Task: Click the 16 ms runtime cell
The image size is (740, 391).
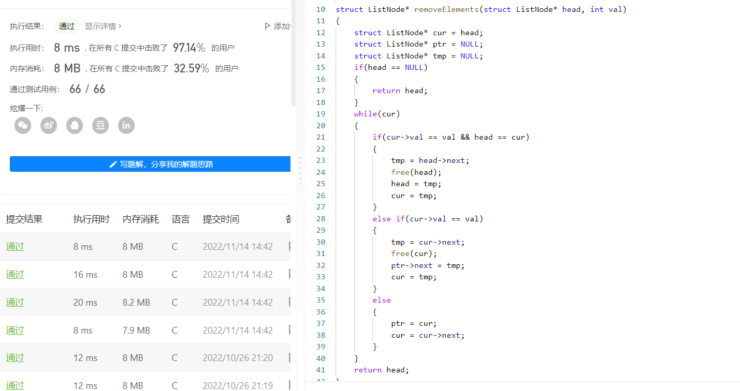Action: pyautogui.click(x=85, y=275)
